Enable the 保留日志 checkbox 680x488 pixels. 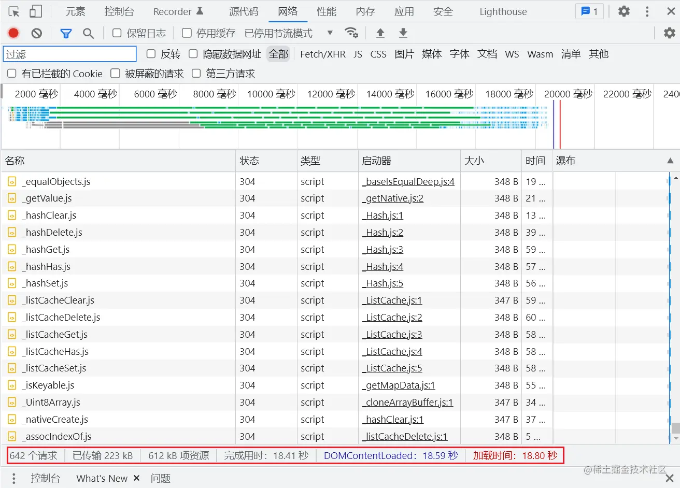coord(117,33)
